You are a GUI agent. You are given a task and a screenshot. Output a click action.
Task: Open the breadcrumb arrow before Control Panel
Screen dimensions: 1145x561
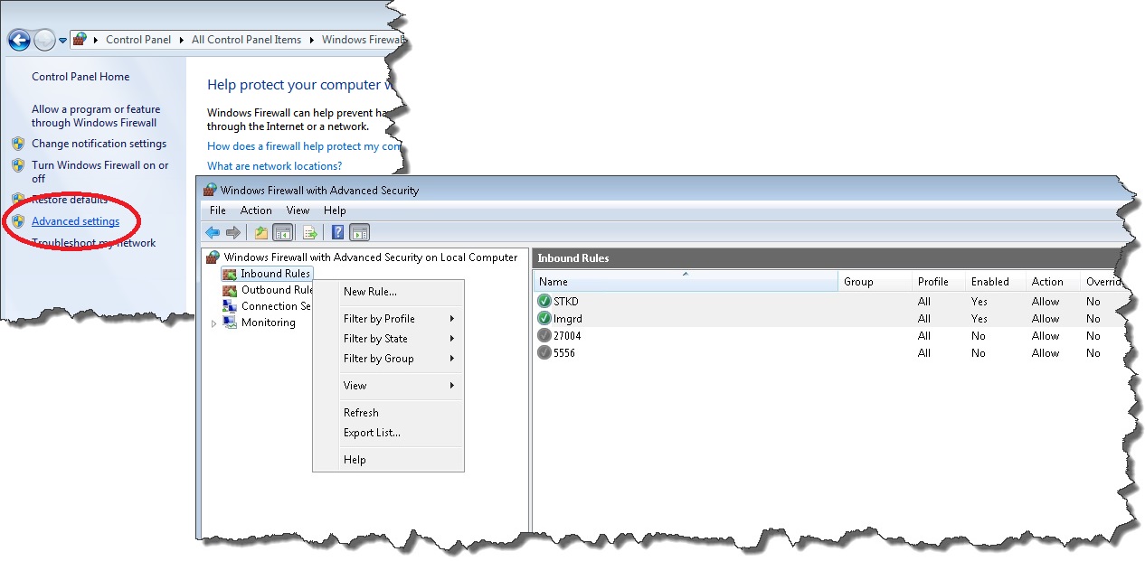point(97,40)
